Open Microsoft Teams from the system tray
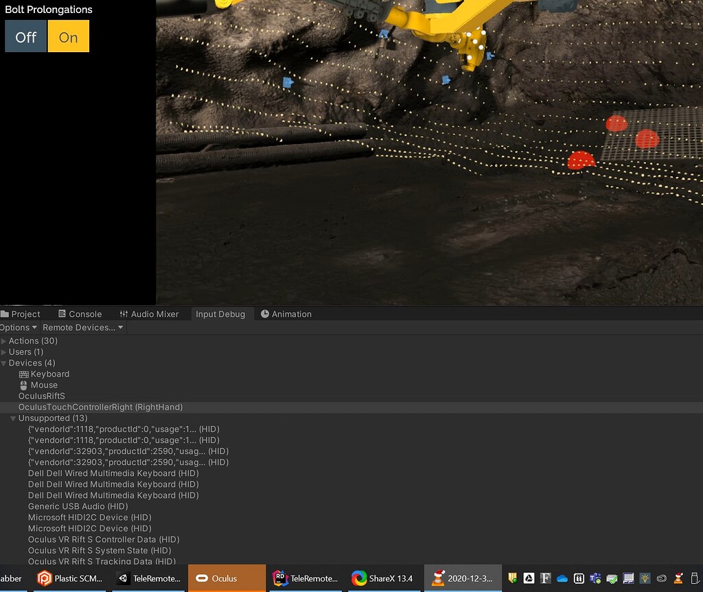Viewport: 703px width, 592px height. pos(595,578)
